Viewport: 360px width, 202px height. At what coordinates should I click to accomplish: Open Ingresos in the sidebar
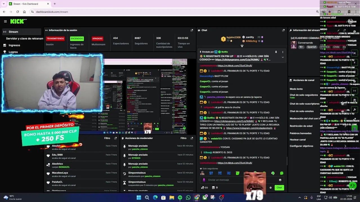click(x=14, y=45)
